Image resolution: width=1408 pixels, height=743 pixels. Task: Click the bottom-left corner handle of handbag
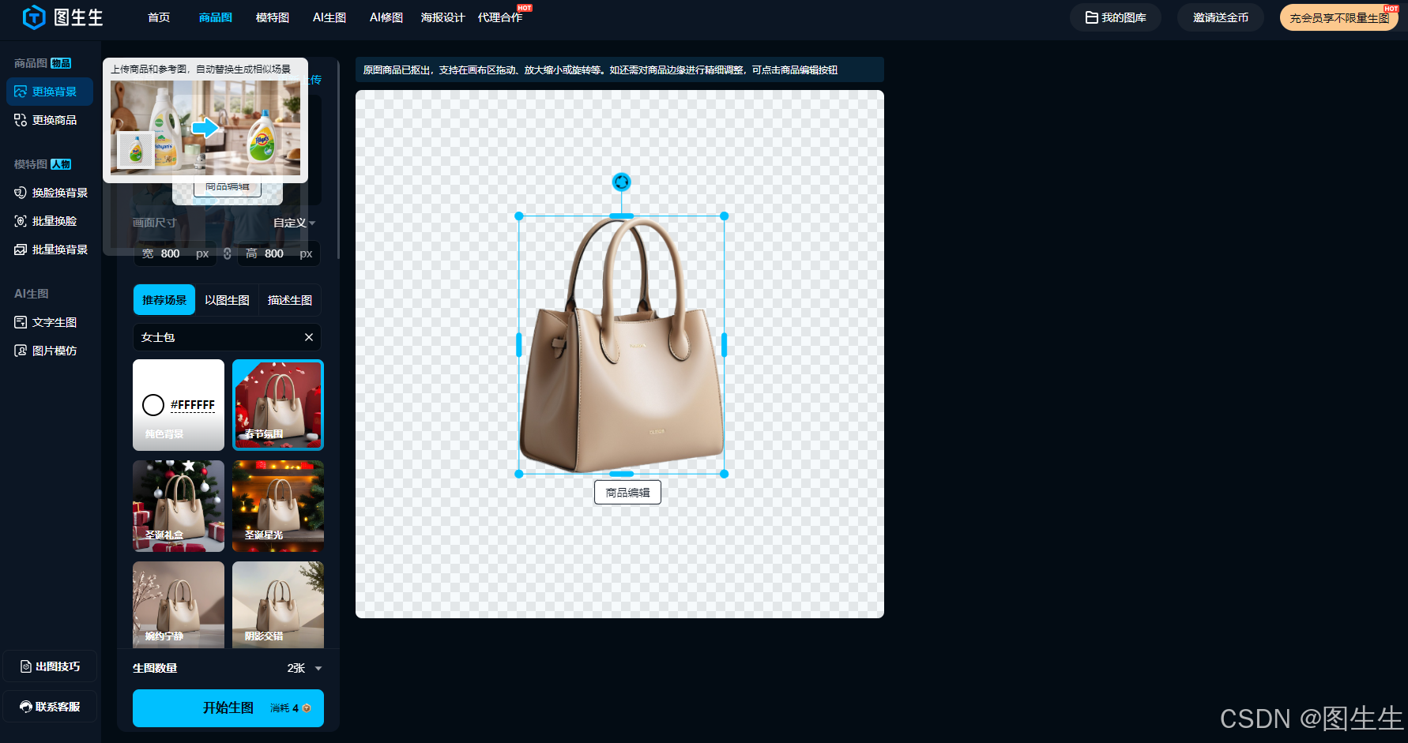pos(519,474)
